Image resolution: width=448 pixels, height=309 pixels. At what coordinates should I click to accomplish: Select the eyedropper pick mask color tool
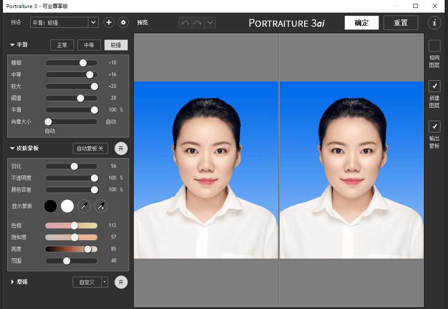tap(84, 206)
